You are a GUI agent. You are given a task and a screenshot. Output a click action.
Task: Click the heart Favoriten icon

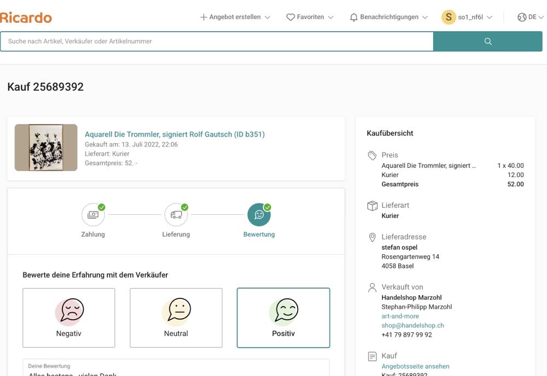tap(290, 17)
